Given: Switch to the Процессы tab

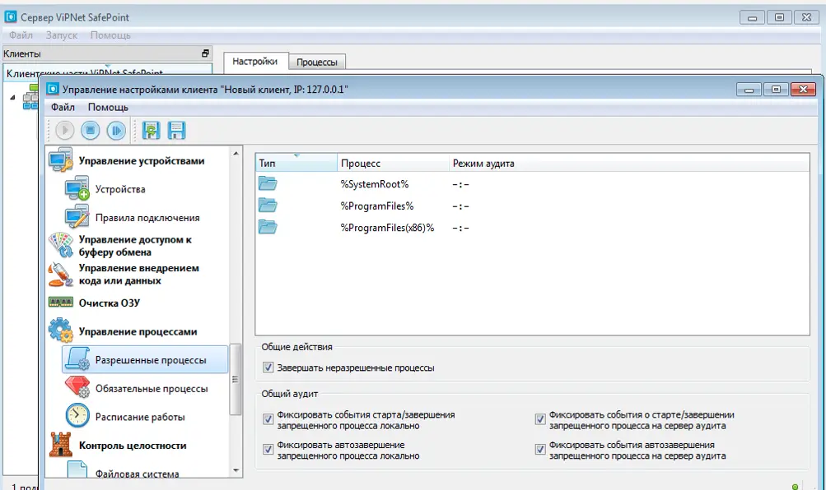Looking at the screenshot, I should [318, 61].
